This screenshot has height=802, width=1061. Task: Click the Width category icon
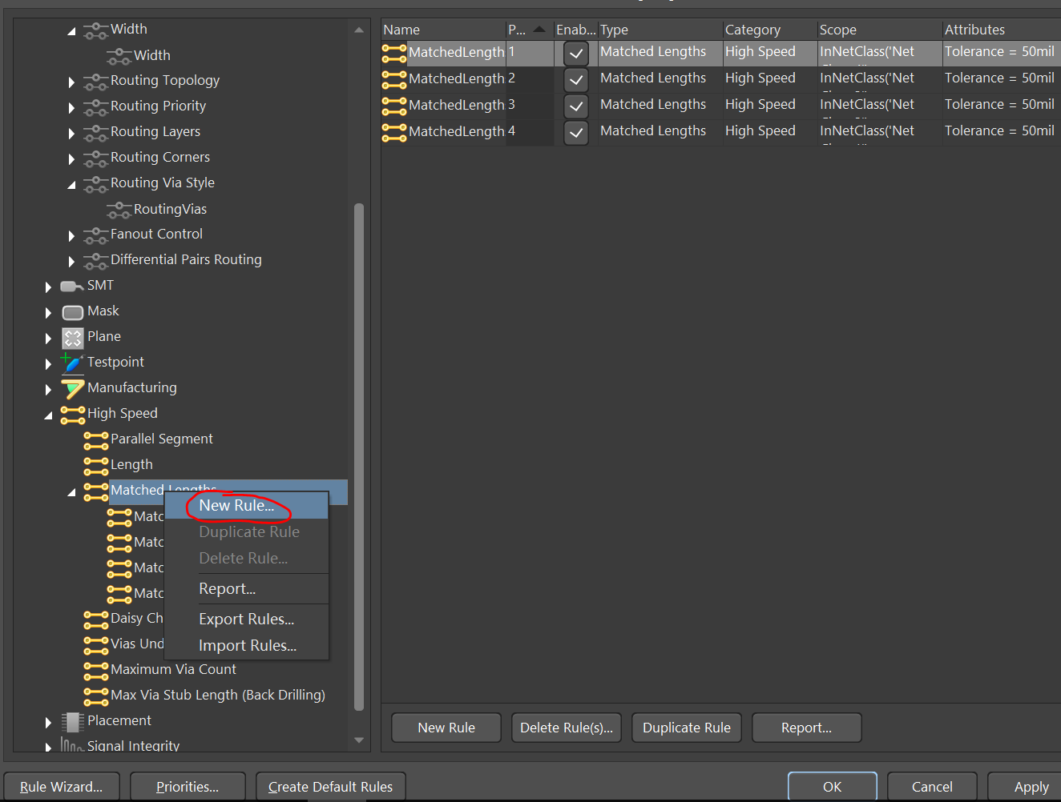95,30
